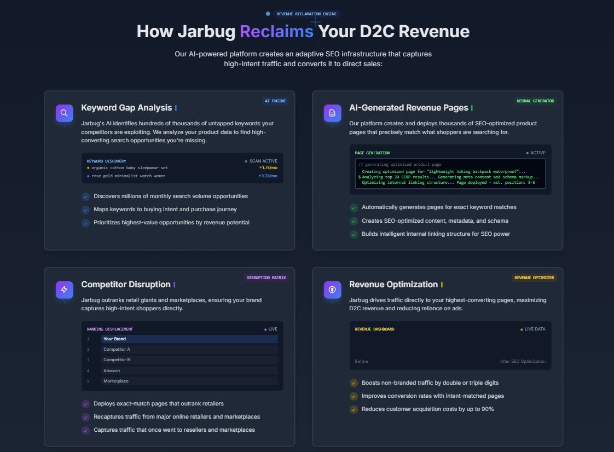614x452 pixels.
Task: Select the "Marketplace" ranking row
Action: [x=189, y=381]
